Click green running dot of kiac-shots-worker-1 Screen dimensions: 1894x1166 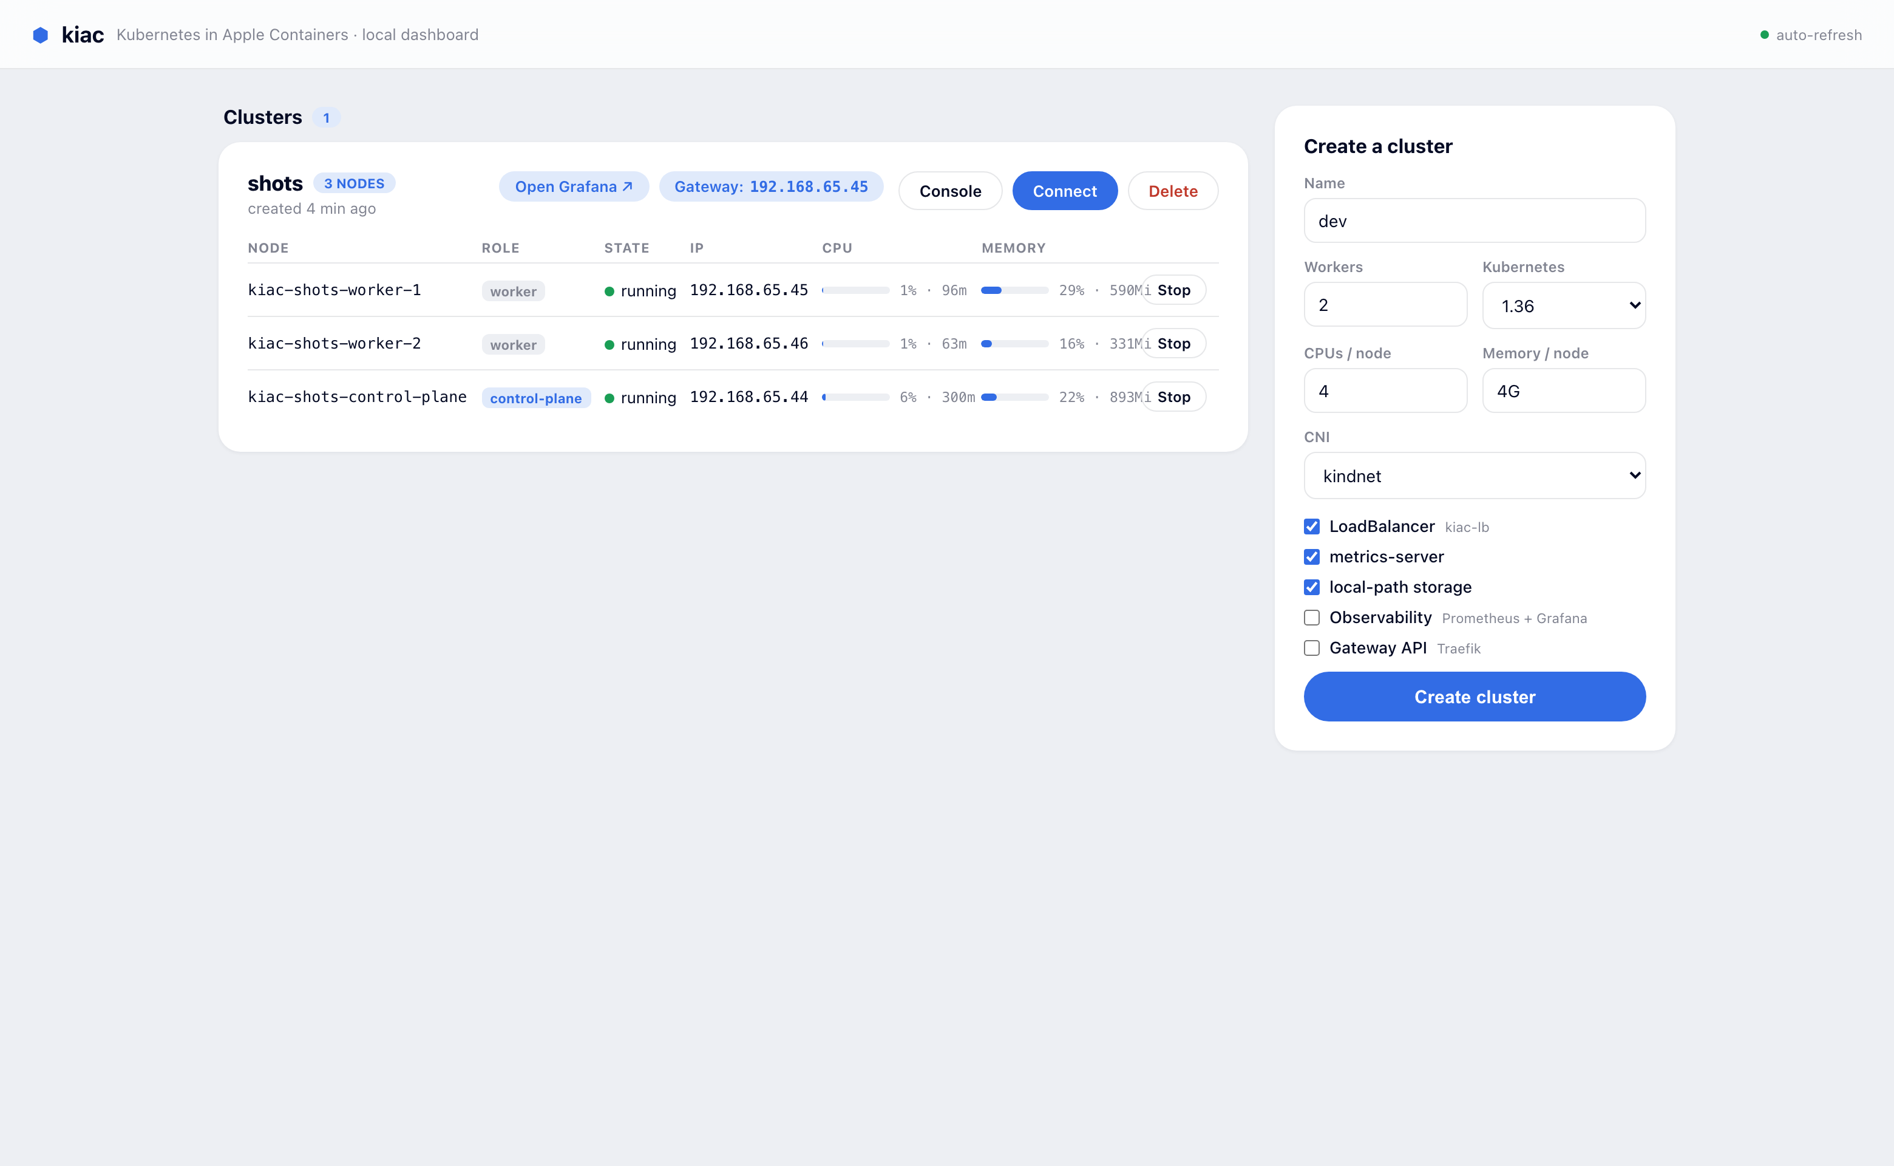tap(609, 291)
